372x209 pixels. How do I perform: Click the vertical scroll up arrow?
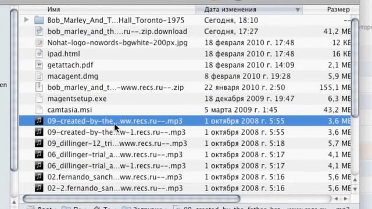pyautogui.click(x=355, y=180)
